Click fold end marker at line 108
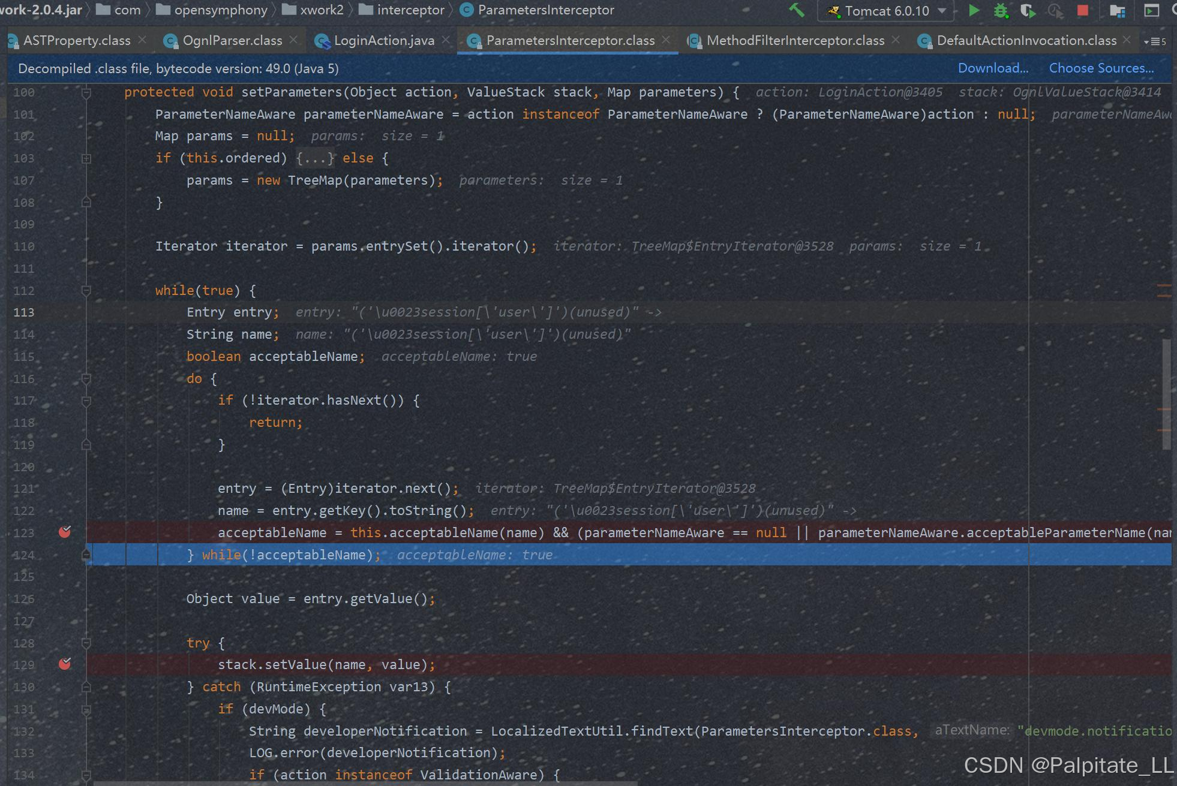The image size is (1177, 786). tap(86, 203)
